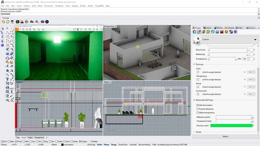
Task: Toggle Enscape live updates green arrows icon
Action: pyautogui.click(x=8, y=22)
